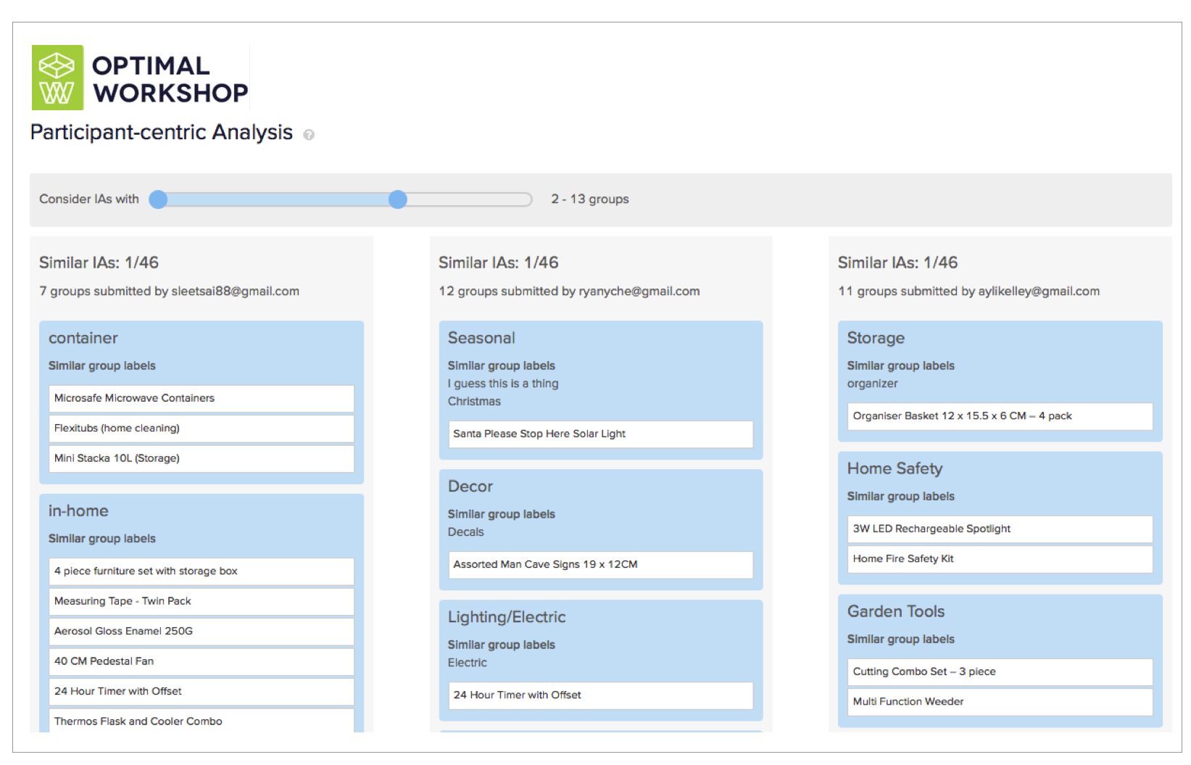Click 'Thermos Flask and Cooler Combo' card
1191x765 pixels.
tap(202, 721)
